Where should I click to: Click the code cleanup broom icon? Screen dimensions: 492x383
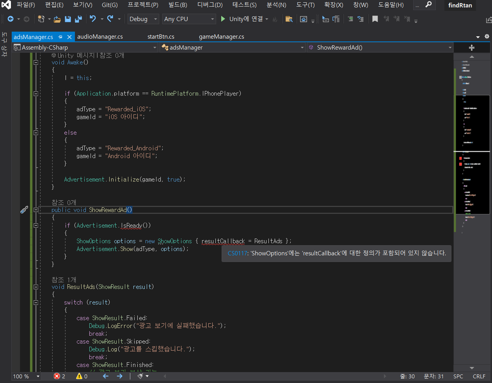pos(140,376)
